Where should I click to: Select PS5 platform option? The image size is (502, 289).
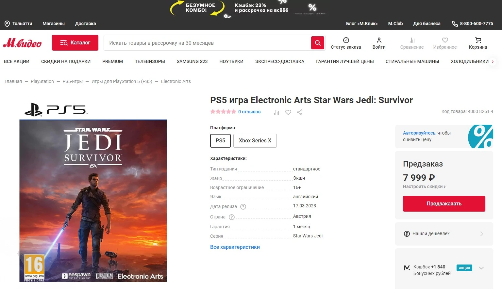coord(220,141)
